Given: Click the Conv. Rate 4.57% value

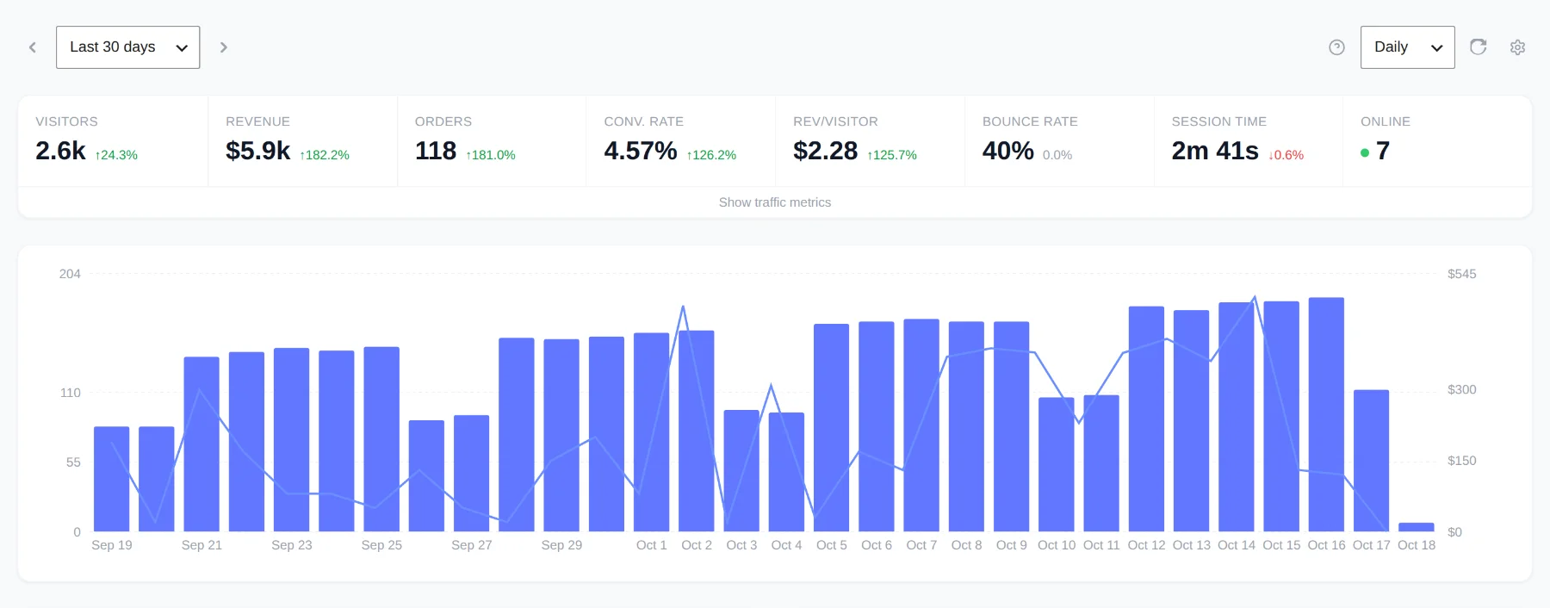Looking at the screenshot, I should [641, 151].
